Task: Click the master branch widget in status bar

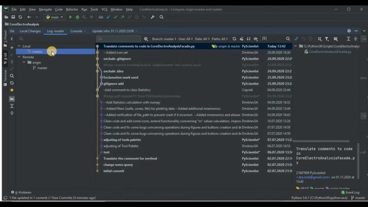Action: pos(358,198)
